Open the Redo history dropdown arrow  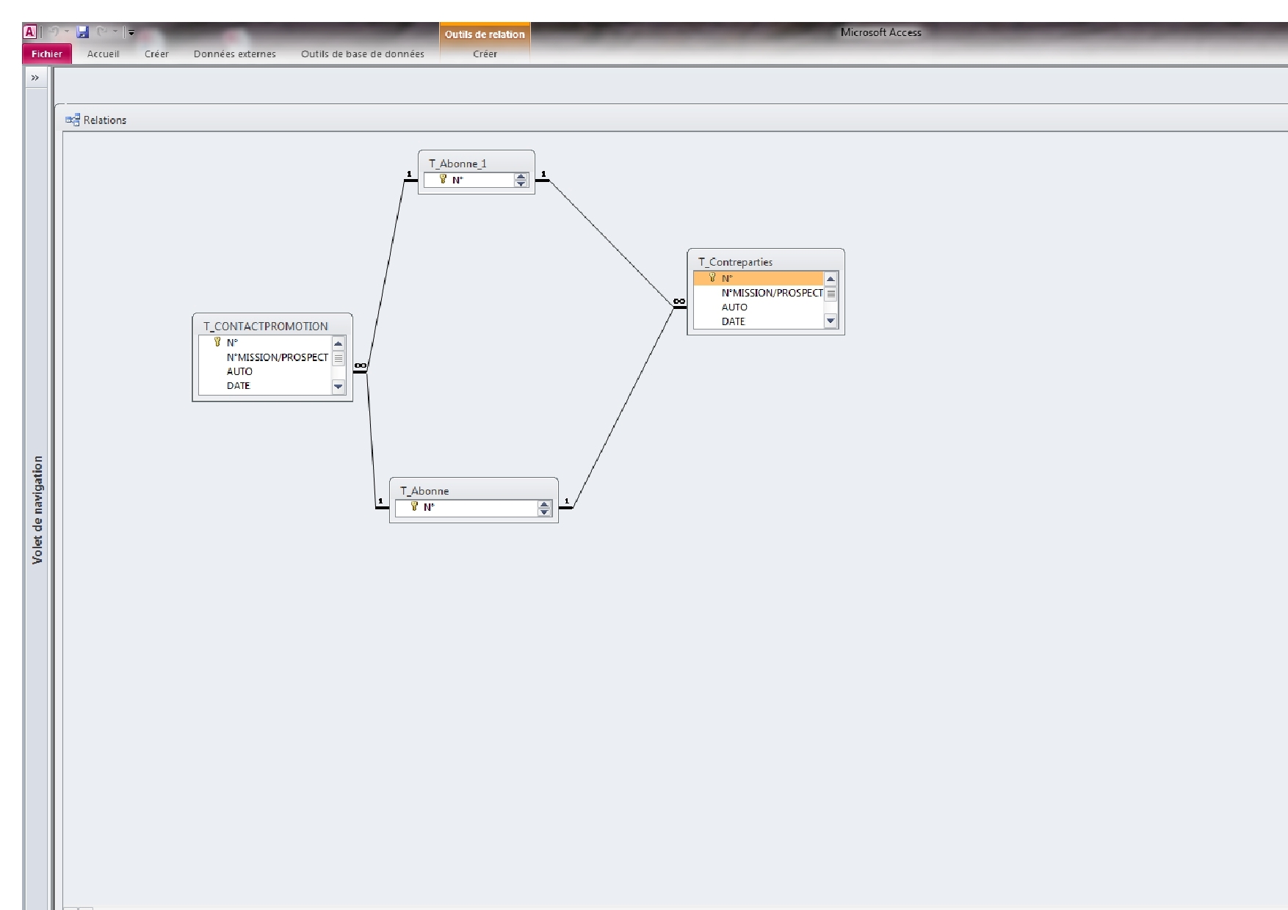tap(115, 32)
